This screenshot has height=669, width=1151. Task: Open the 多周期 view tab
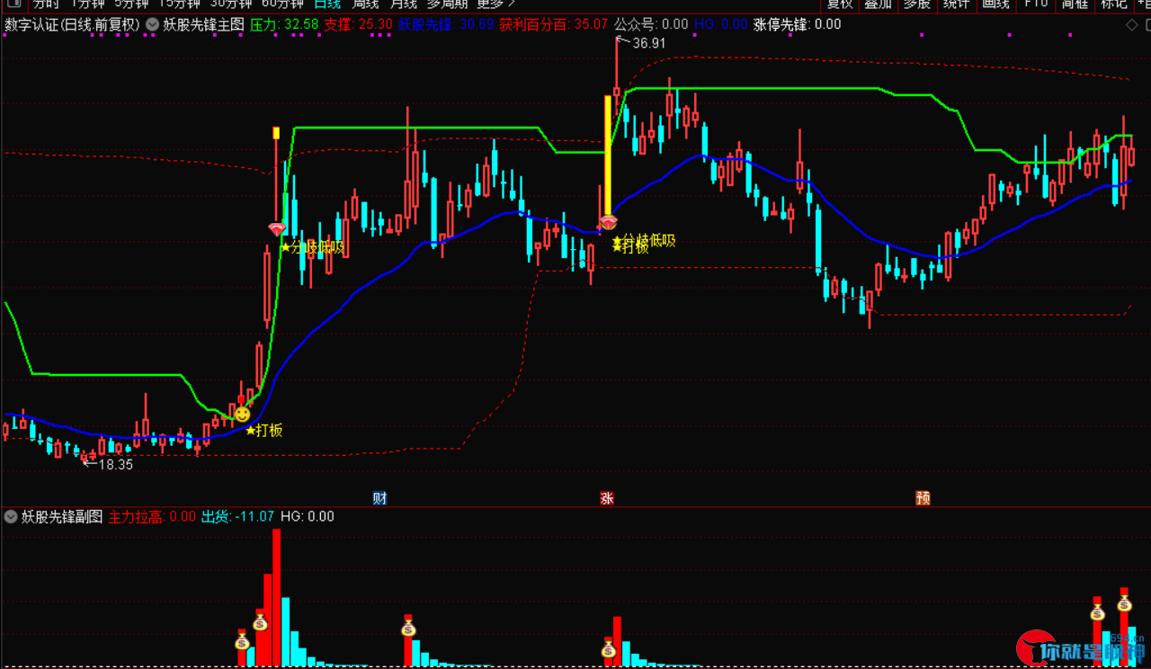click(447, 4)
